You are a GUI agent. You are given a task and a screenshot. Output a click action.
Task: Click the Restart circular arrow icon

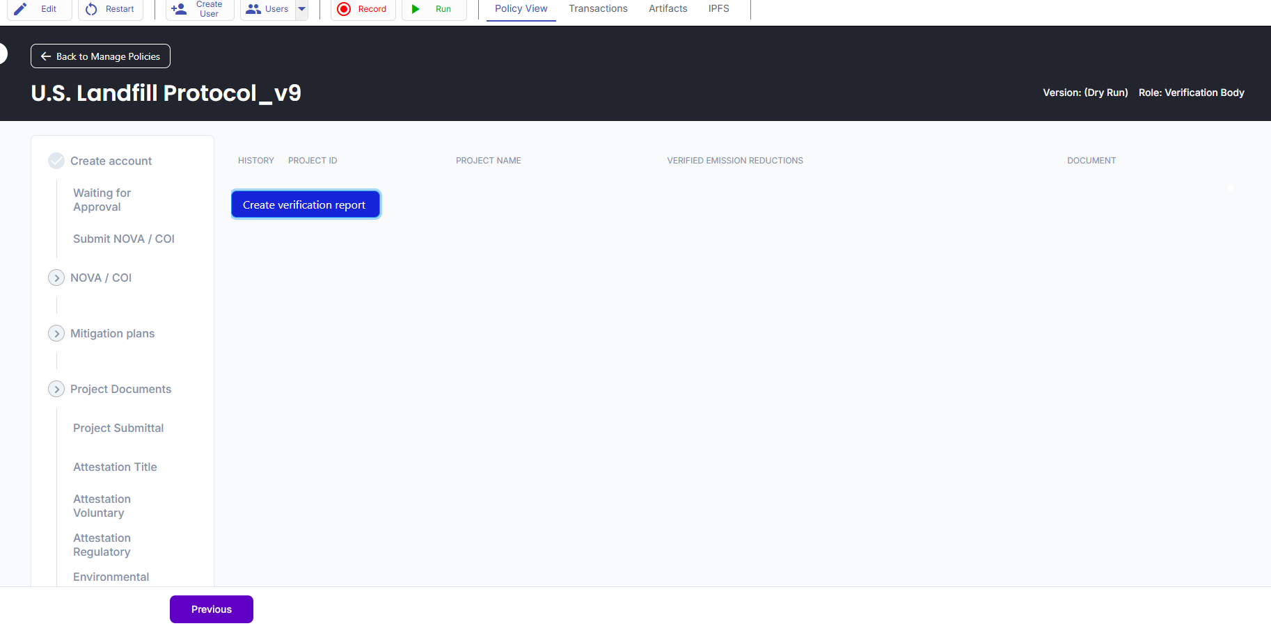91,9
